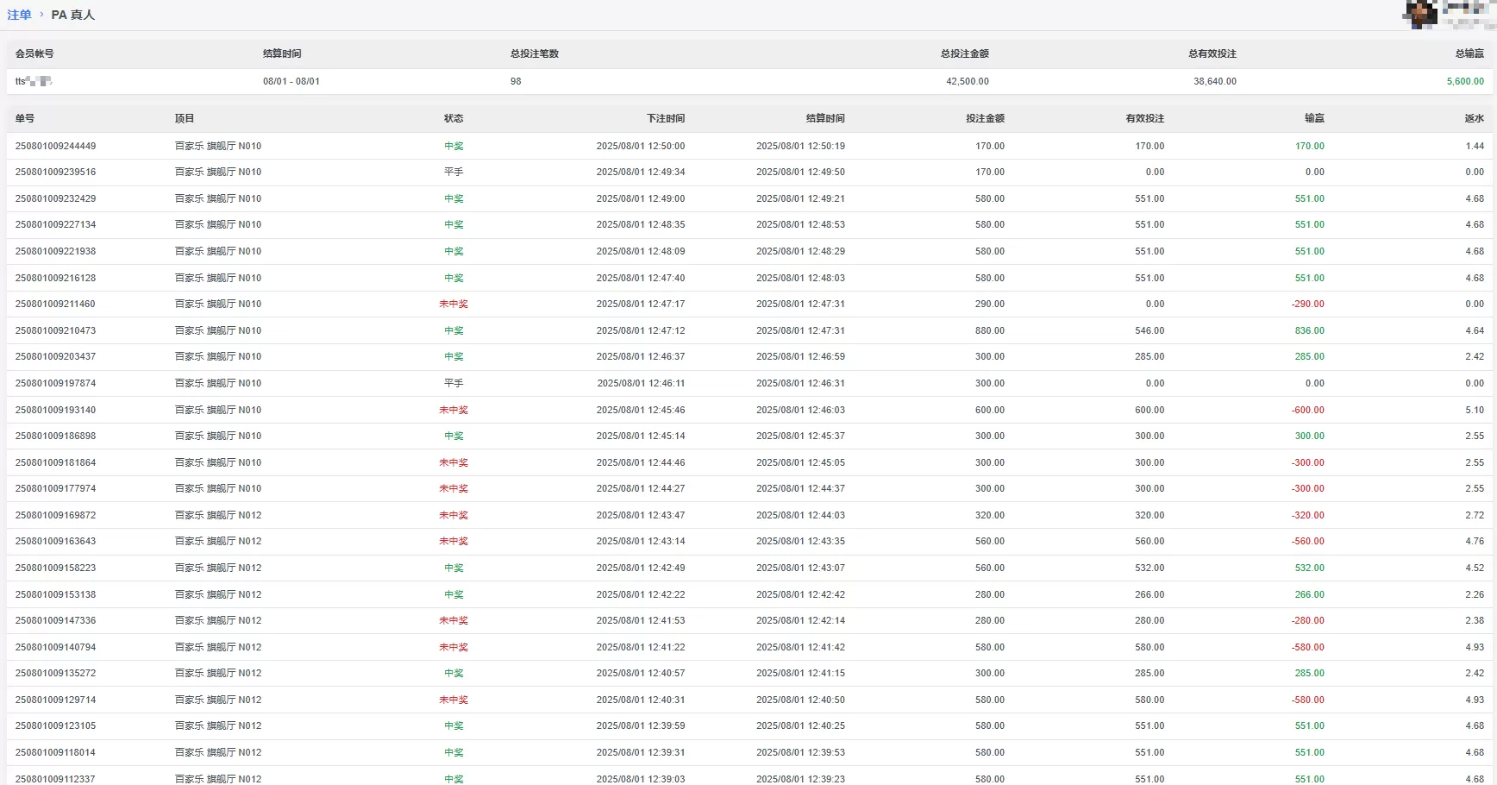Click the 下注时间 column header
The image size is (1497, 785).
[666, 118]
